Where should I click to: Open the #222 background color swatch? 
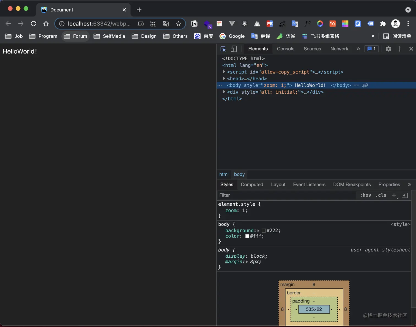[264, 231]
